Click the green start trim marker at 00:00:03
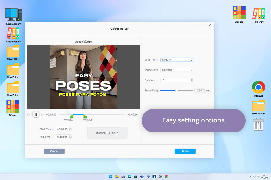The height and width of the screenshot is (180, 271). point(72,116)
